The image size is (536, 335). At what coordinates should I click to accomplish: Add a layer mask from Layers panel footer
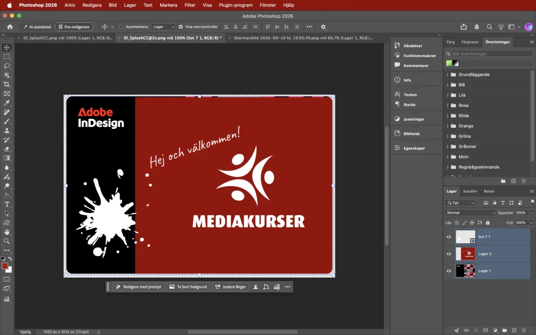point(486,331)
